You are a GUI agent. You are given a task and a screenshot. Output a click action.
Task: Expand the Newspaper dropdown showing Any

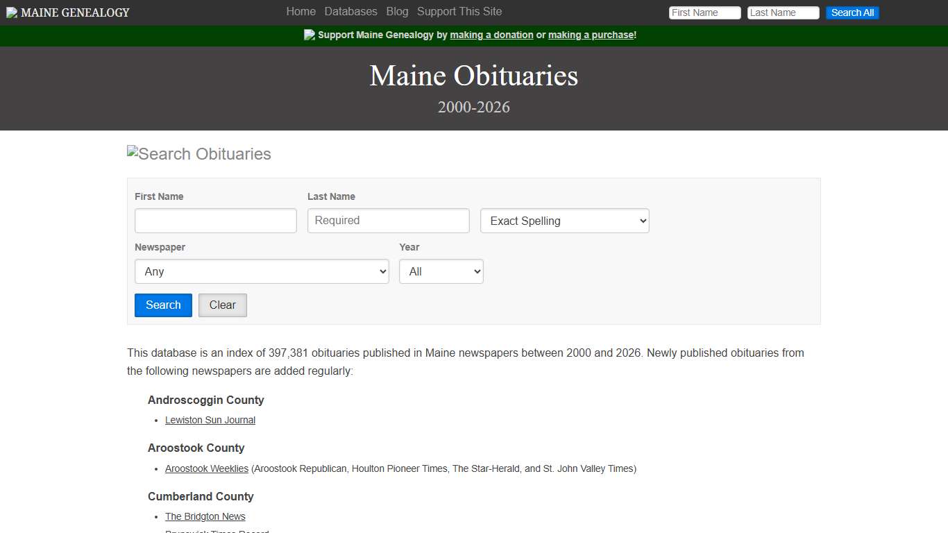pyautogui.click(x=262, y=271)
